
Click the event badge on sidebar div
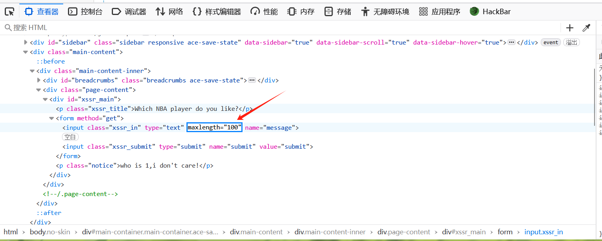(x=551, y=42)
